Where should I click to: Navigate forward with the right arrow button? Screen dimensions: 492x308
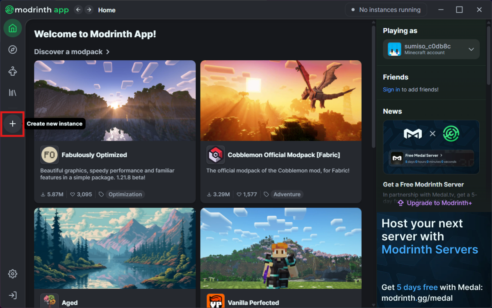coord(89,9)
